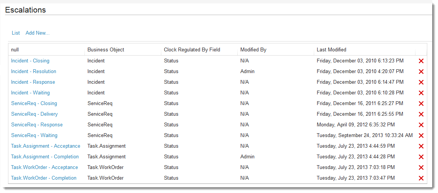
Task: Delete the Incident - Resolution escalation row
Action: tap(421, 72)
